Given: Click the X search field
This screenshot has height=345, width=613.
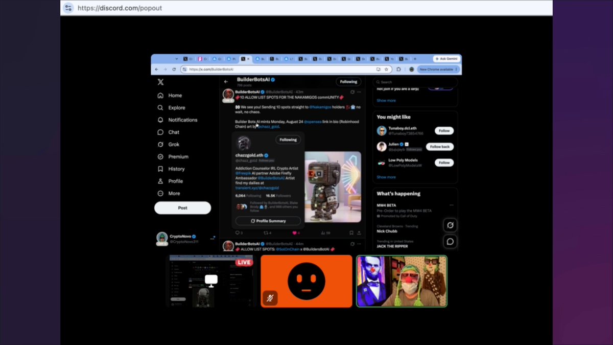Looking at the screenshot, I should click(415, 82).
